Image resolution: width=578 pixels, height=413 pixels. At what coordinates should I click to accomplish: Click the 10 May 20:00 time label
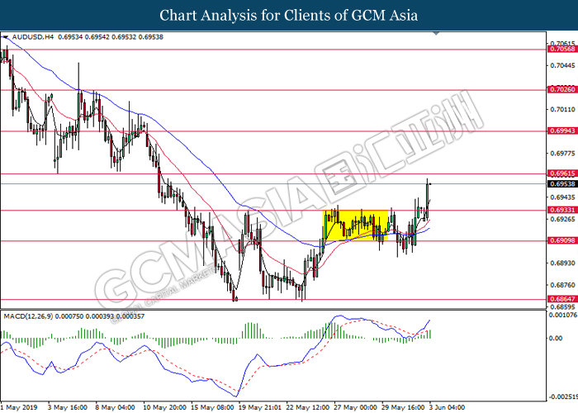165,407
